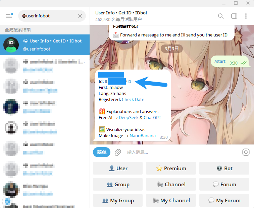
Task: Attach a file with paperclip icon
Action: [118, 152]
